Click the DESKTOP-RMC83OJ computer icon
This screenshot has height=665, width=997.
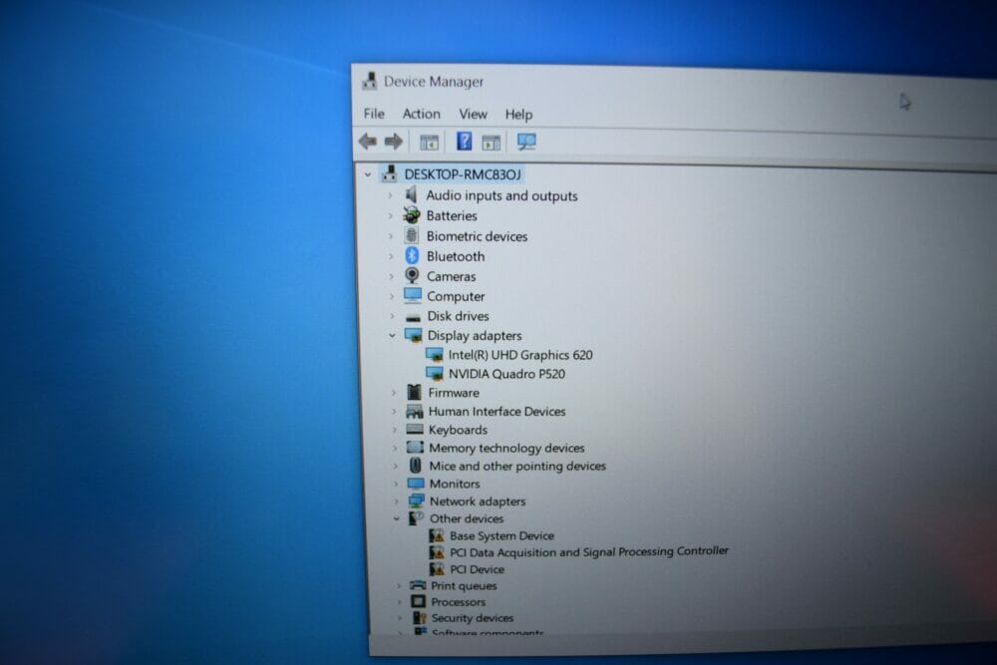pos(389,172)
